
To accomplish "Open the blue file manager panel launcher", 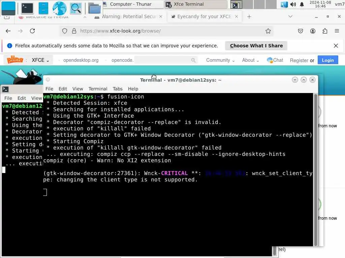I will [43, 8].
